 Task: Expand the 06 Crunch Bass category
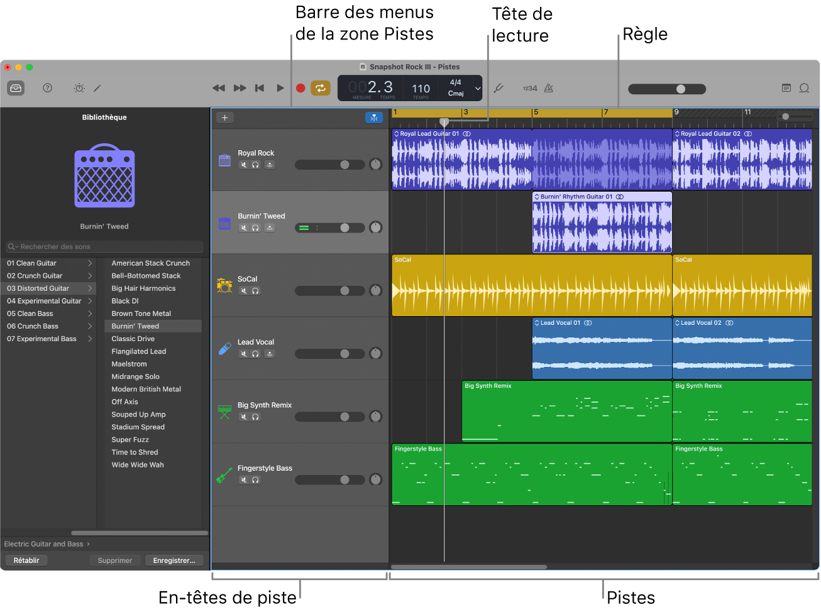pyautogui.click(x=90, y=326)
